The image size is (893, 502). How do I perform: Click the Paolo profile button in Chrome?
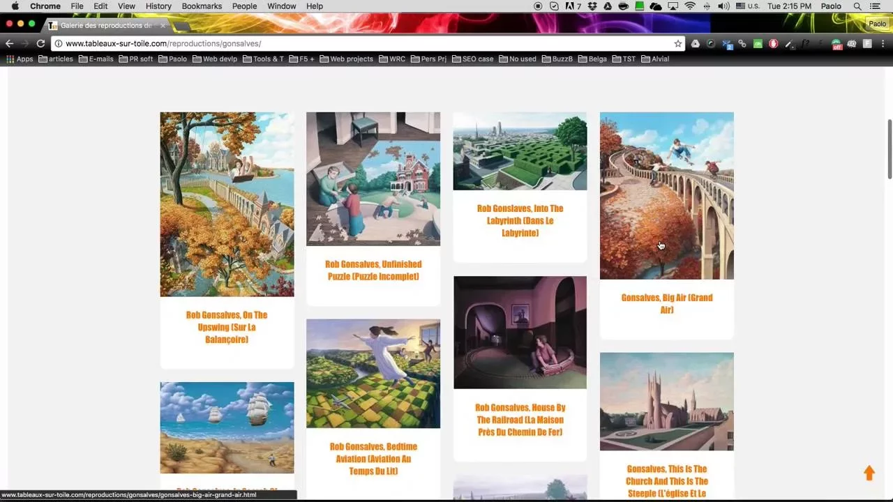tap(877, 24)
